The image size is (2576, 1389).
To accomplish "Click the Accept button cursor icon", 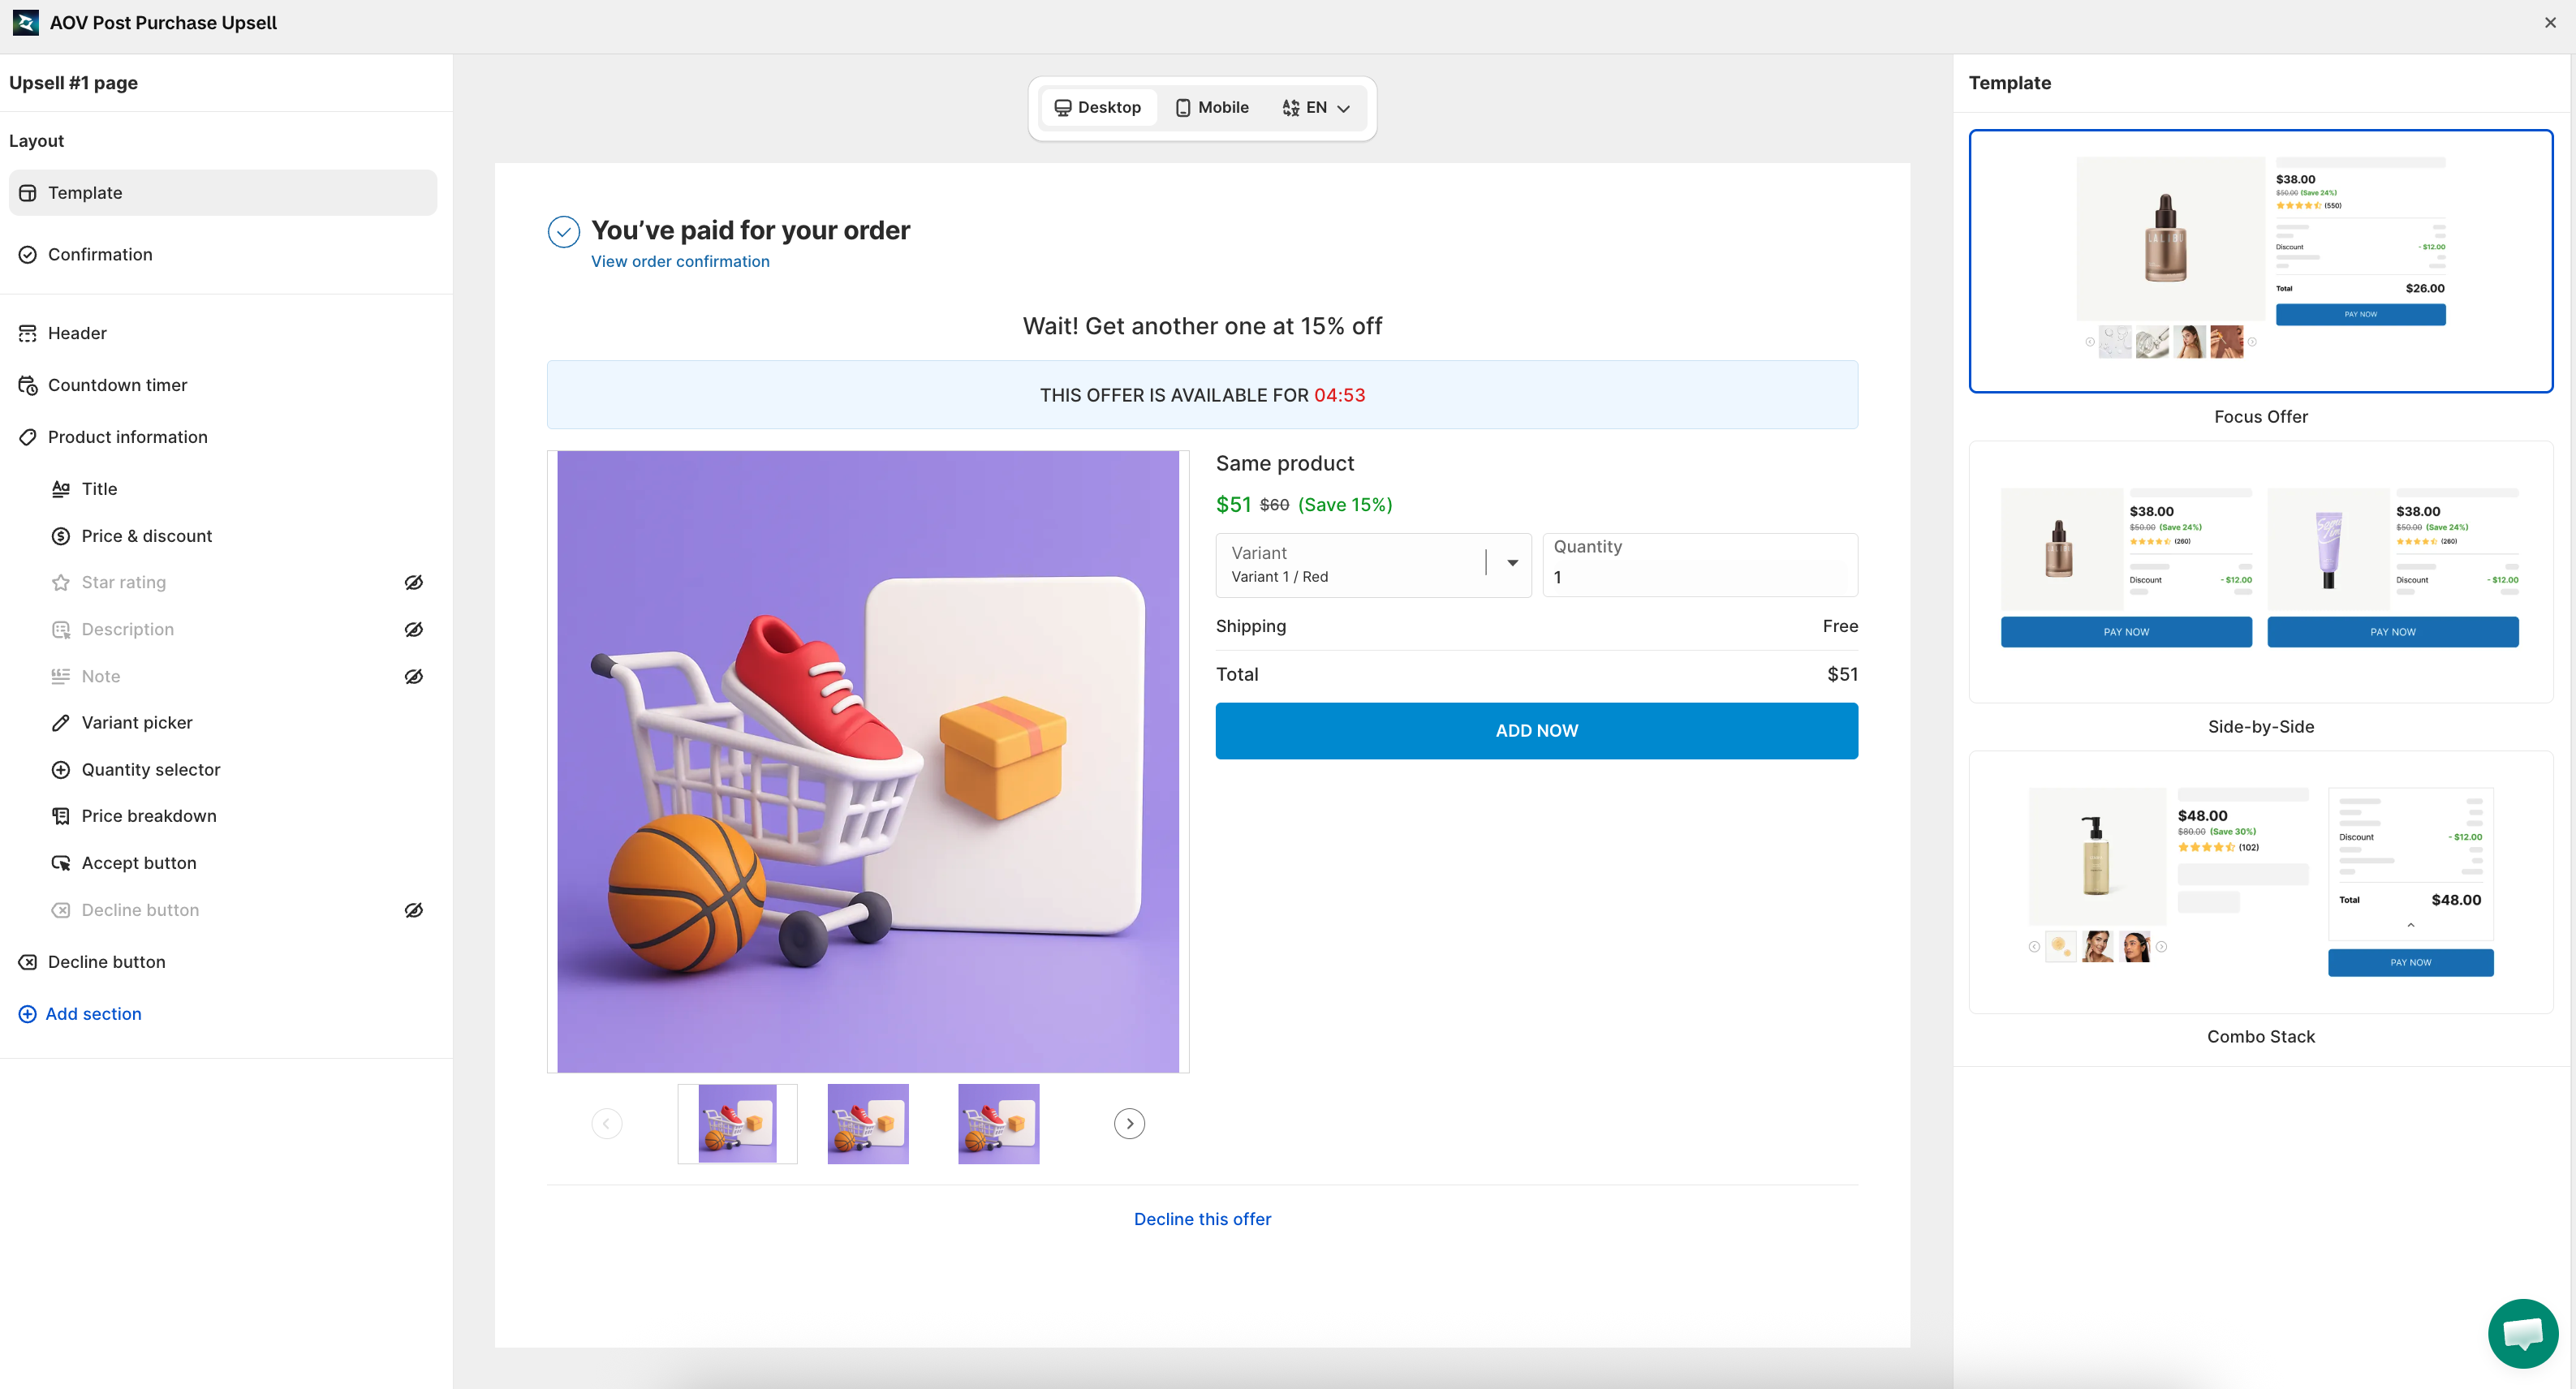I will pos(61,863).
